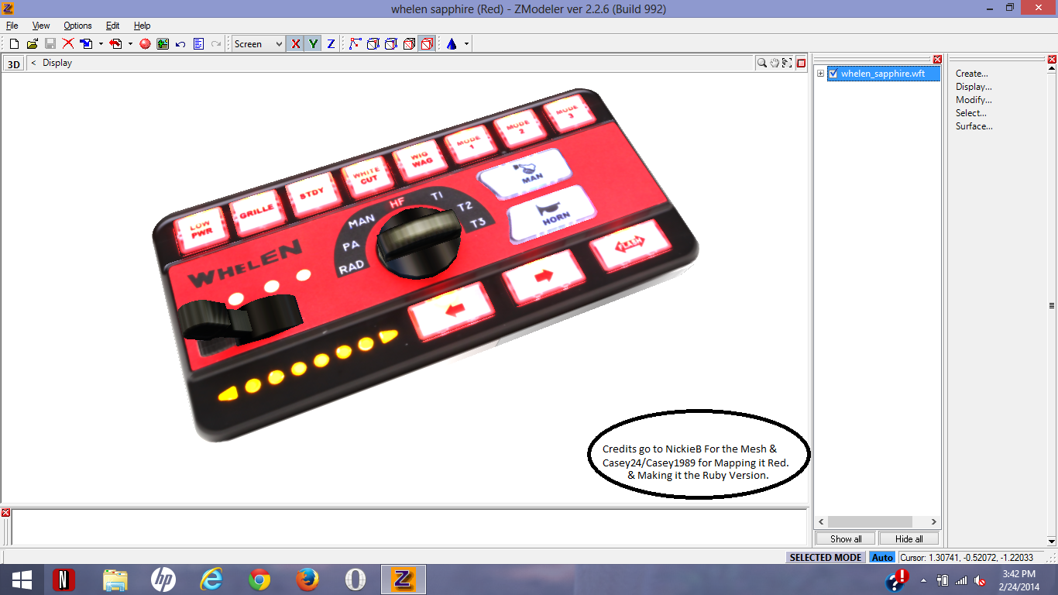This screenshot has width=1058, height=595.
Task: Toggle the X axis lock button
Action: (295, 44)
